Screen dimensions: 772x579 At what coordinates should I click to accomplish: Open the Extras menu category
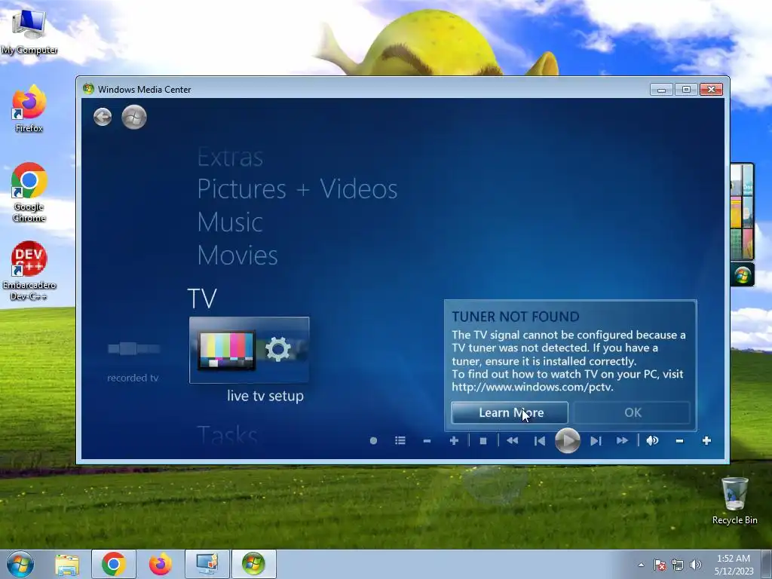(230, 158)
